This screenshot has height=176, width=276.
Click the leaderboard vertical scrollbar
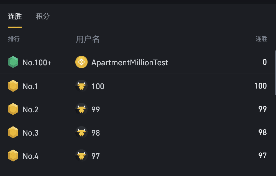coord(275,73)
